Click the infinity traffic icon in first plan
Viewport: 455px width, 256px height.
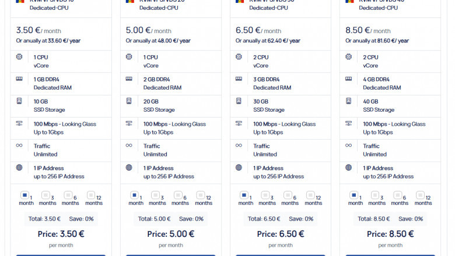(x=19, y=145)
